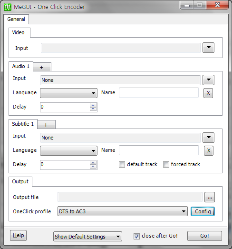Expand the Show Default Settings dropdown
Image resolution: width=232 pixels, height=249 pixels.
[87, 237]
